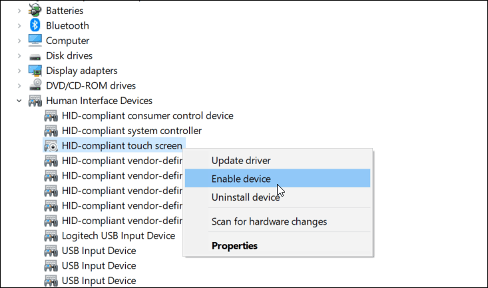Screen dimensions: 488x288
Task: Select HID-compliant consumer control device
Action: coord(148,115)
